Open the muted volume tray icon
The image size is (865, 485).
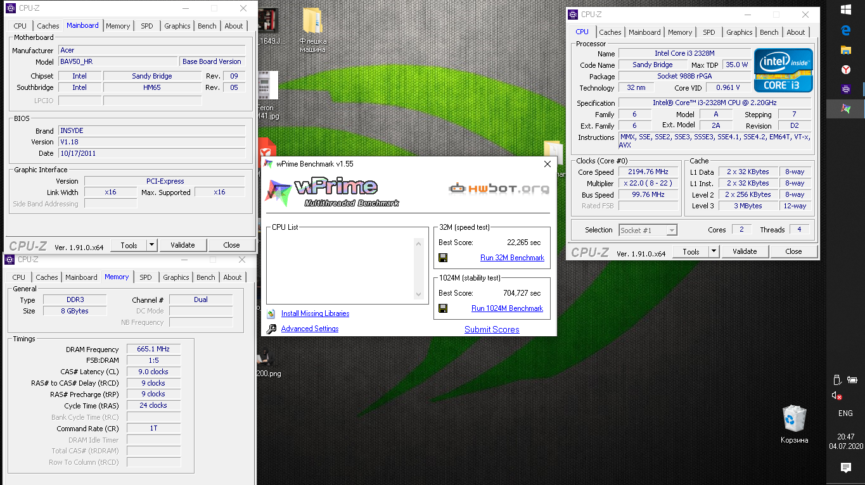(x=836, y=396)
